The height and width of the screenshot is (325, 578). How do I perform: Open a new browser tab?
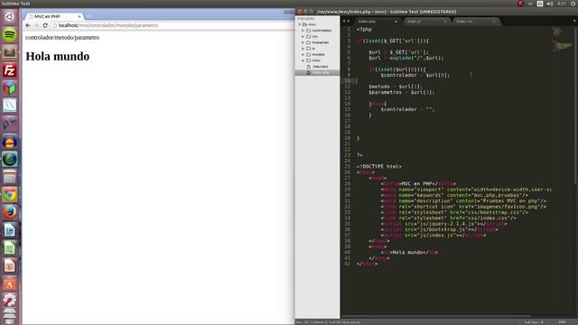pyautogui.click(x=89, y=16)
